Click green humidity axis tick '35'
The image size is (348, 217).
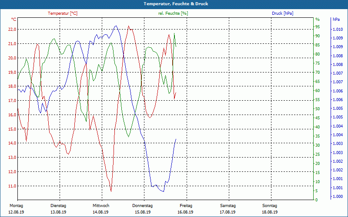pos(318,136)
